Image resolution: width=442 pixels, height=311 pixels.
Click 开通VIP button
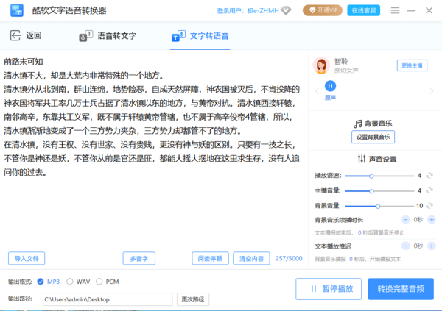pyautogui.click(x=323, y=11)
